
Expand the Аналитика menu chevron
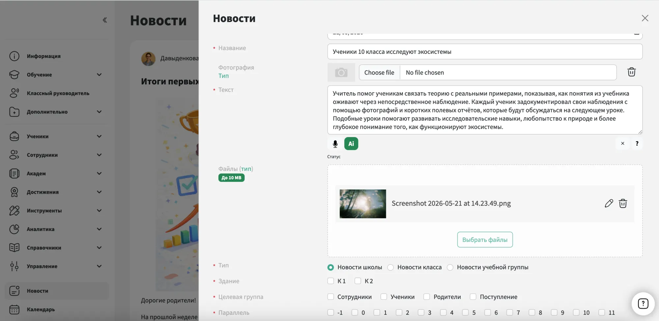pos(99,229)
